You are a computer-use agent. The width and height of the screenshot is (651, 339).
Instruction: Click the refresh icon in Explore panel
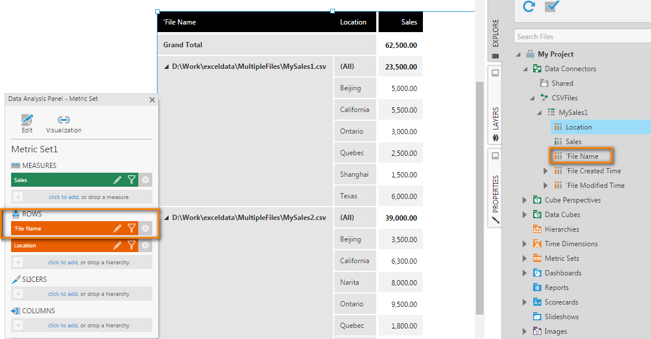pos(529,6)
